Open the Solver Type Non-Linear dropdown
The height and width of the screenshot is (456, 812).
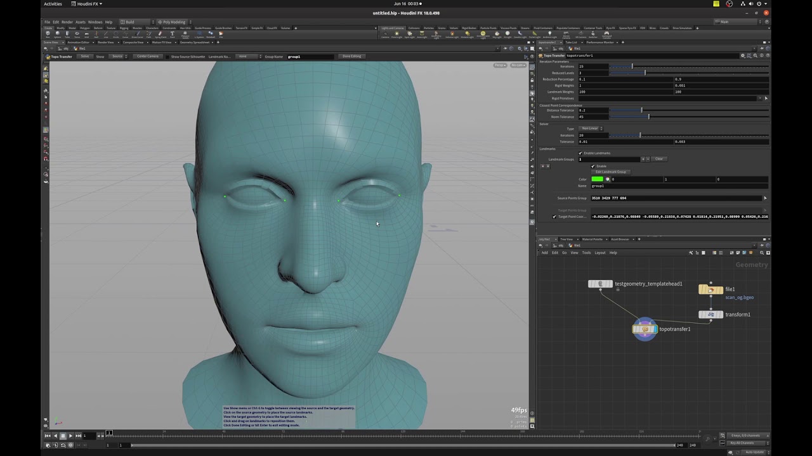591,129
